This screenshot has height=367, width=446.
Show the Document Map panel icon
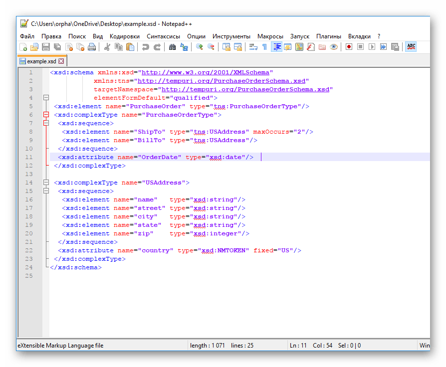(299, 47)
